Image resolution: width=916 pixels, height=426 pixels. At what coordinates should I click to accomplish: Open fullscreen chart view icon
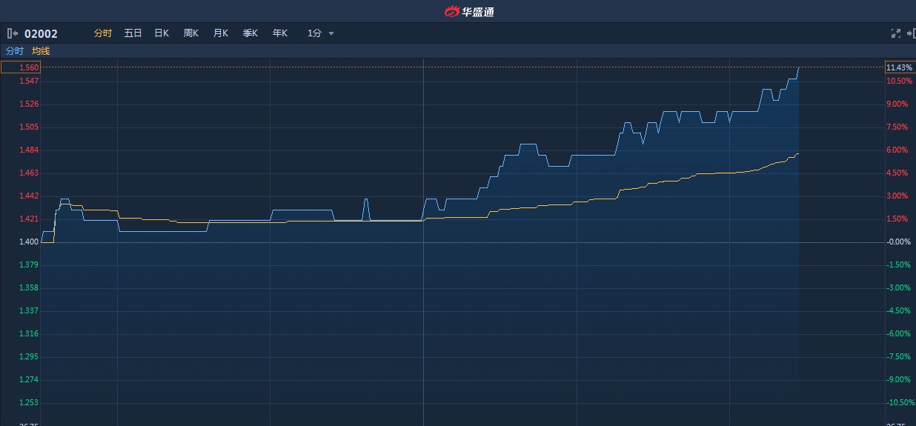click(x=895, y=33)
